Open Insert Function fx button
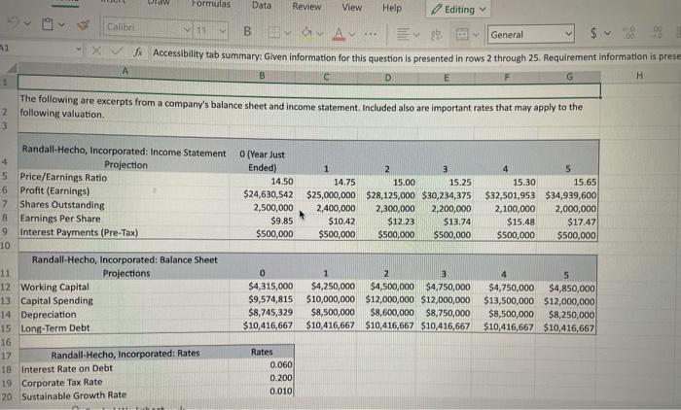 (x=138, y=52)
